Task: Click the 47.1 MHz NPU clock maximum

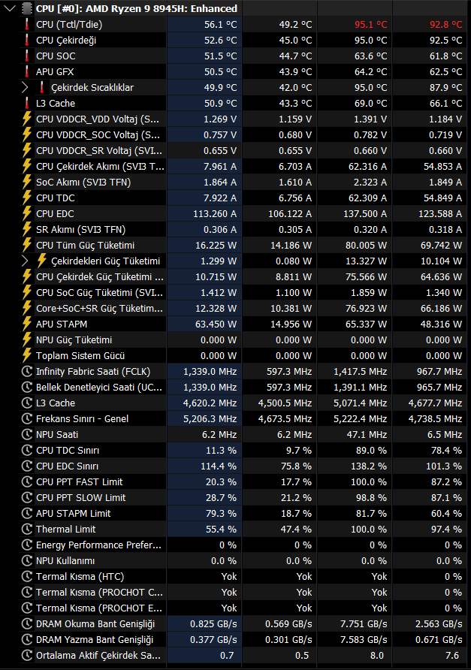Action: (367, 435)
